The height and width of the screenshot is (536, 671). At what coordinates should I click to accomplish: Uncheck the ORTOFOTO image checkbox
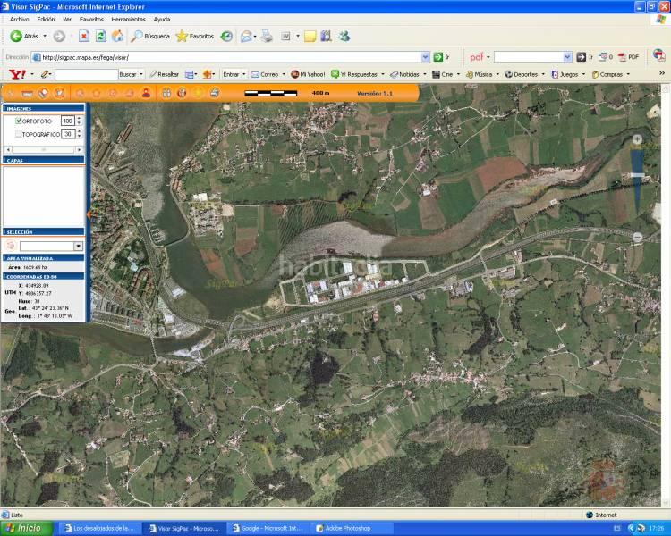[x=19, y=121]
